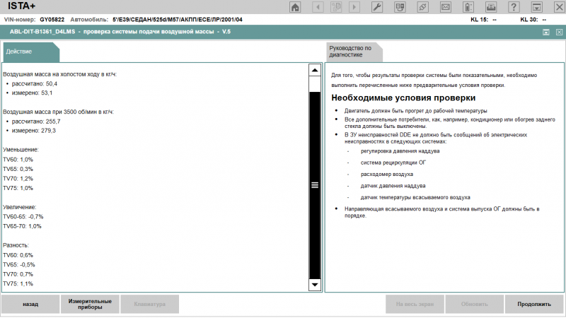
Task: Click the ISTA+ application title
Action: click(x=22, y=6)
